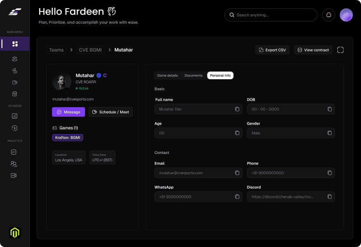Open the sponsor dollar coin icon
The width and height of the screenshot is (361, 247).
pos(14,128)
